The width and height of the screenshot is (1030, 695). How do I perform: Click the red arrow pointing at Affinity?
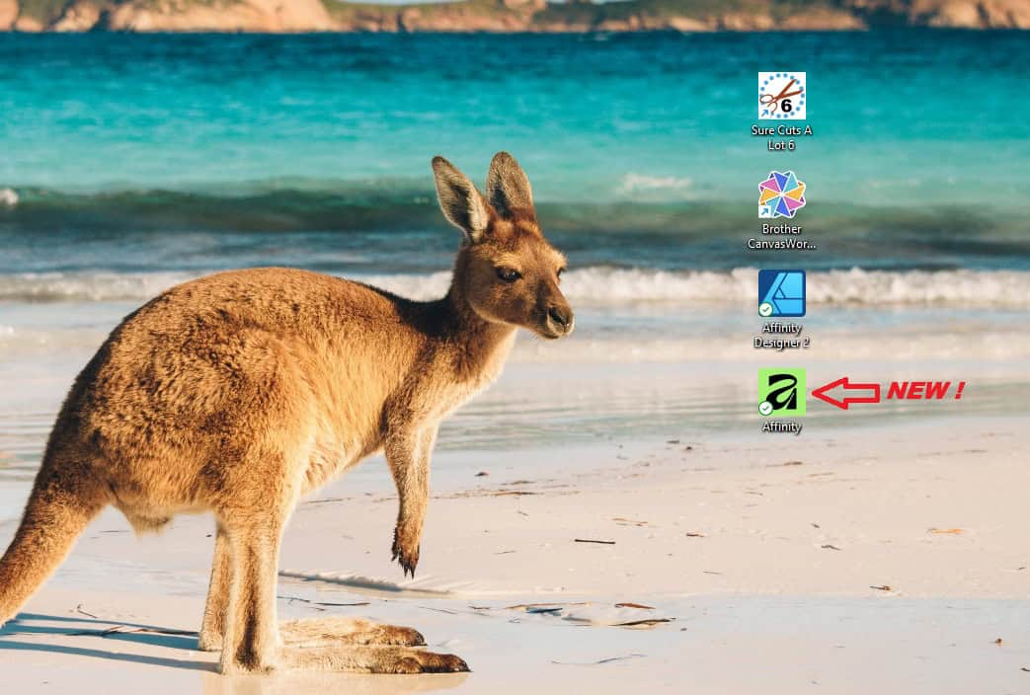click(x=846, y=393)
